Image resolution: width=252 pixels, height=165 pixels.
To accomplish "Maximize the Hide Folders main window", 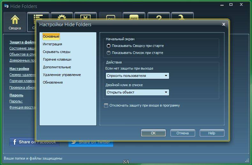I will click(231, 4).
